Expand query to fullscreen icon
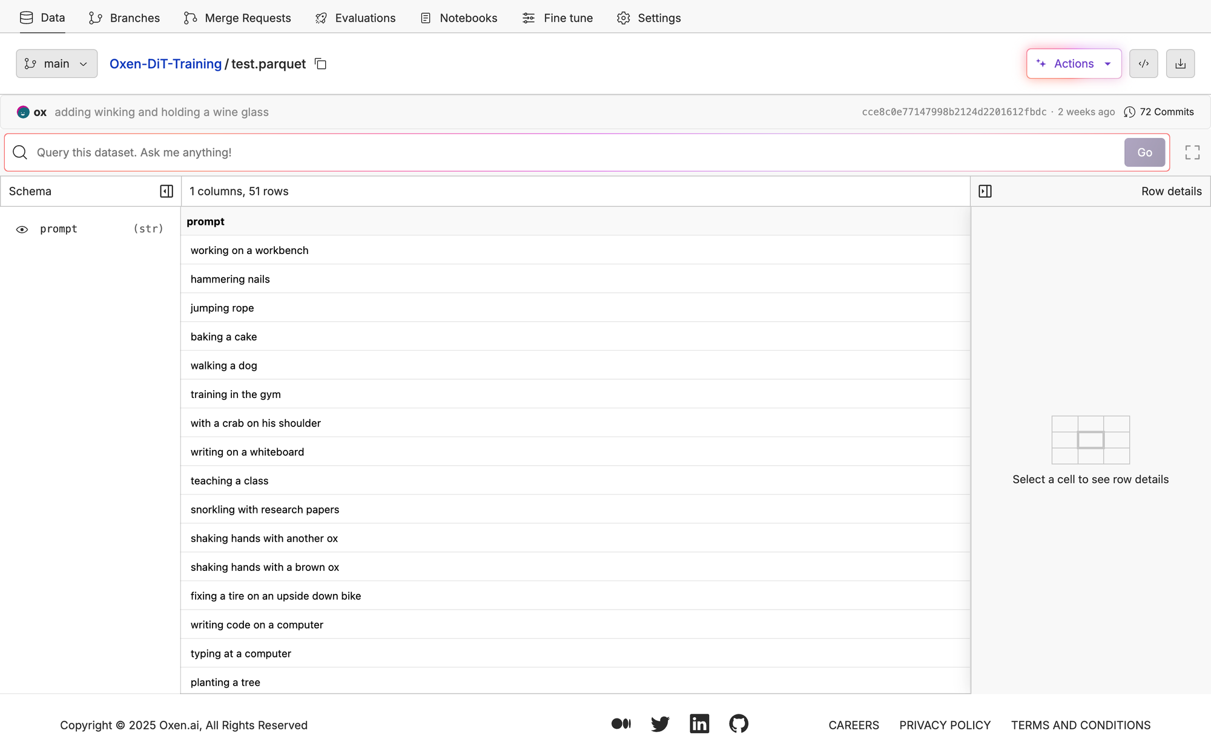Viewport: 1211px width, 756px height. (x=1192, y=152)
